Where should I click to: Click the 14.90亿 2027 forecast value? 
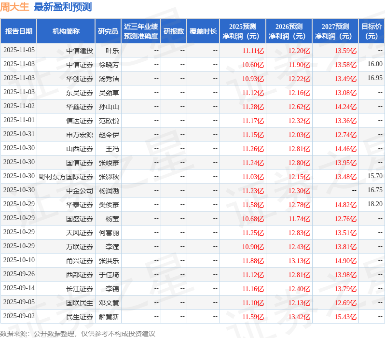pos(346,261)
